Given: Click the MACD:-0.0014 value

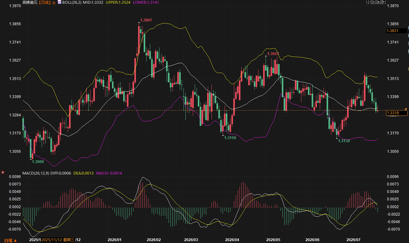Looking at the screenshot, I should [109, 173].
